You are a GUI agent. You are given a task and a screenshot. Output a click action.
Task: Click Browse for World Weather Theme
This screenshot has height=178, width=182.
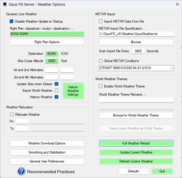136,115
